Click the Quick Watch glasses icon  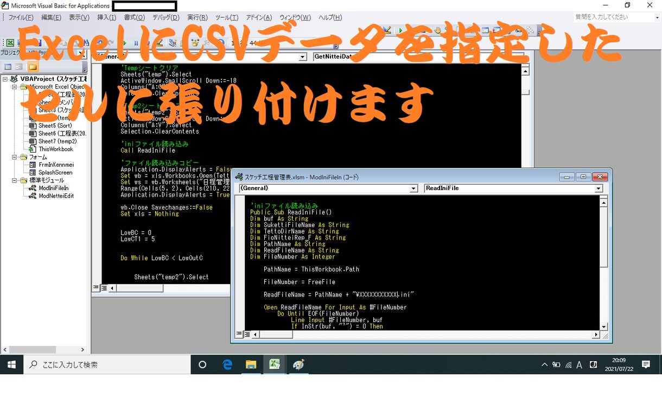tap(518, 30)
